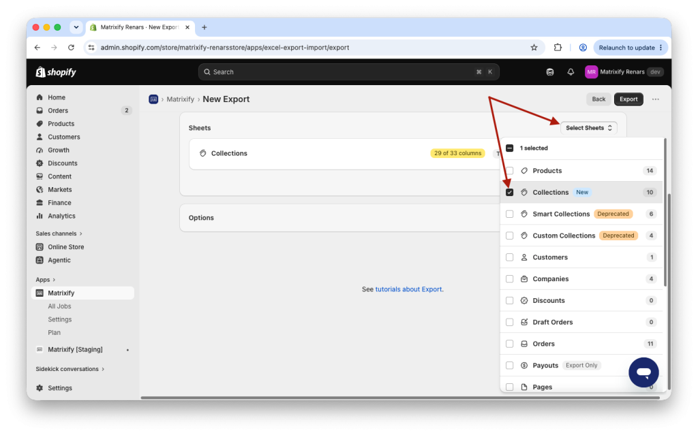Image resolution: width=698 pixels, height=435 pixels.
Task: Tick the Companies sheet checkbox
Action: (509, 279)
